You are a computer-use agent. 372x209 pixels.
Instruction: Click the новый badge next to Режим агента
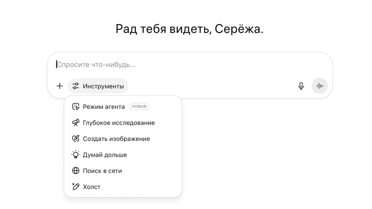(139, 106)
